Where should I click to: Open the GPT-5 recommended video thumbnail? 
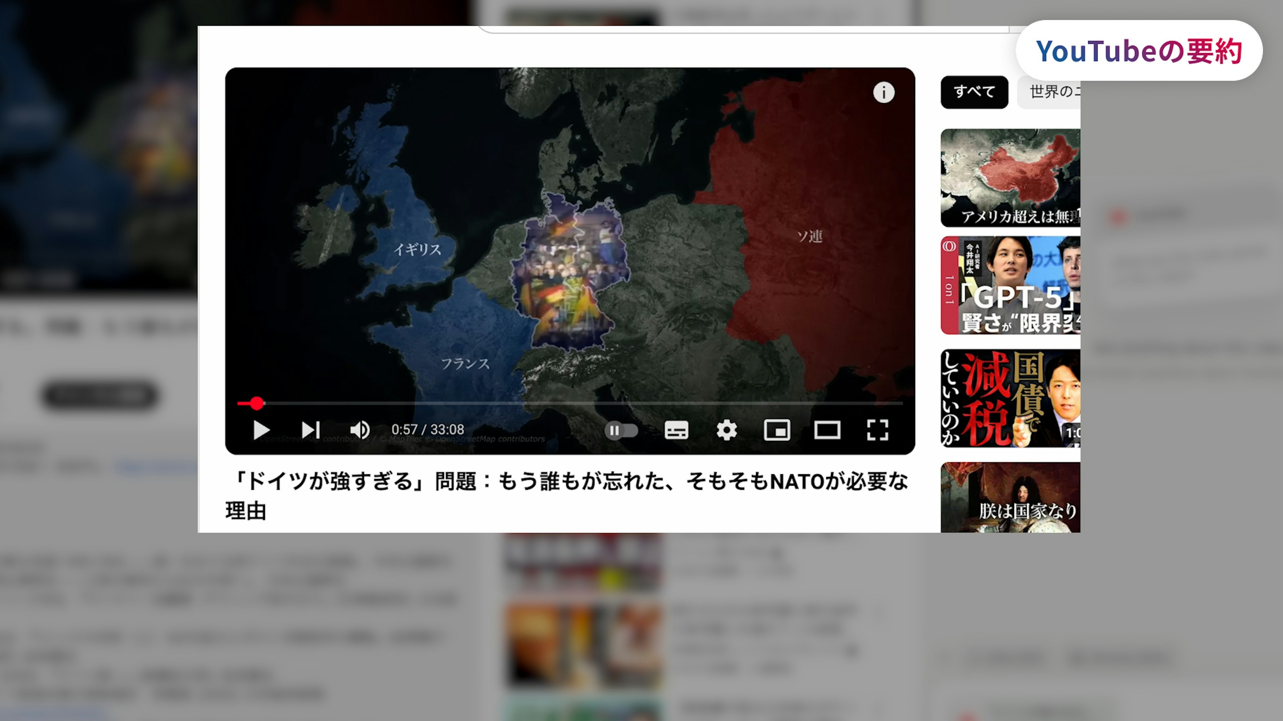[1010, 286]
